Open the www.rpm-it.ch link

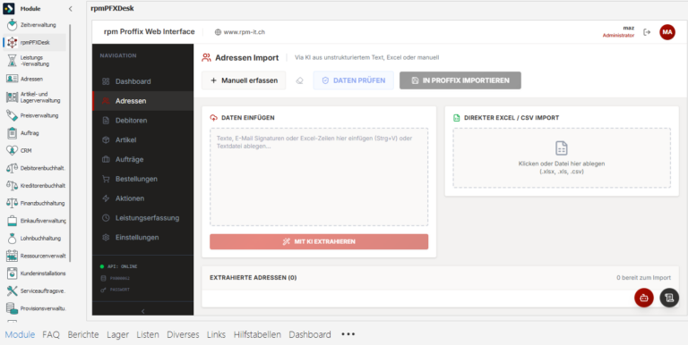[x=244, y=32]
